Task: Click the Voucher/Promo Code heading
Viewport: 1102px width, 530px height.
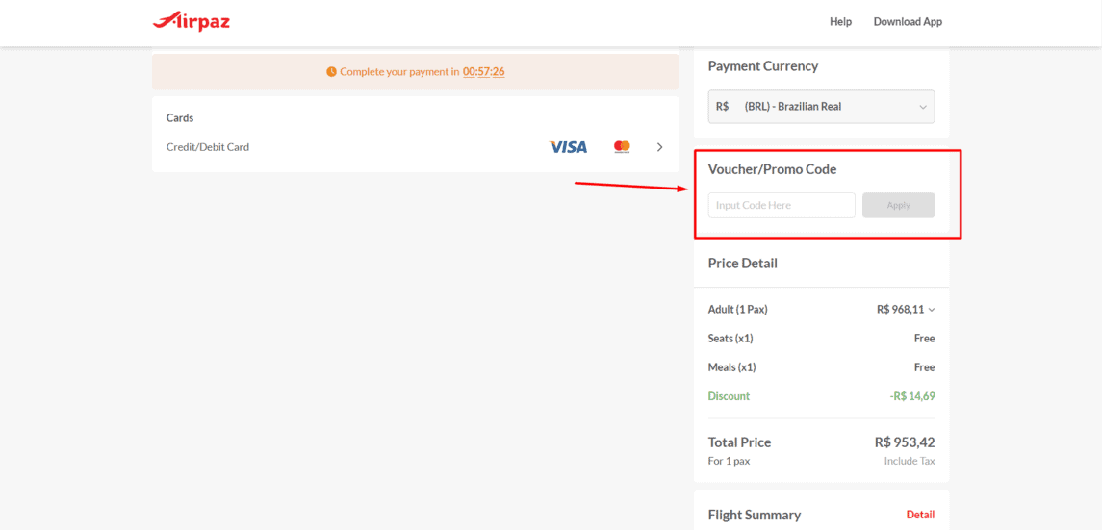Action: coord(773,169)
